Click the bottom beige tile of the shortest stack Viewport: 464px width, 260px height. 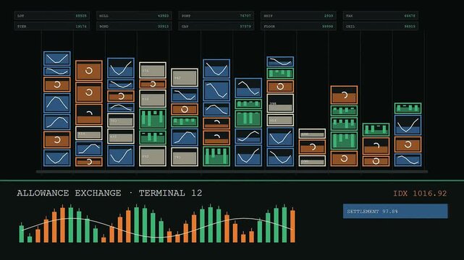pyautogui.click(x=312, y=161)
